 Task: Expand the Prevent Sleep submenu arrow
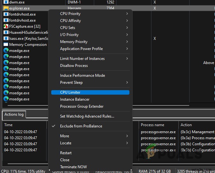pos(127,83)
